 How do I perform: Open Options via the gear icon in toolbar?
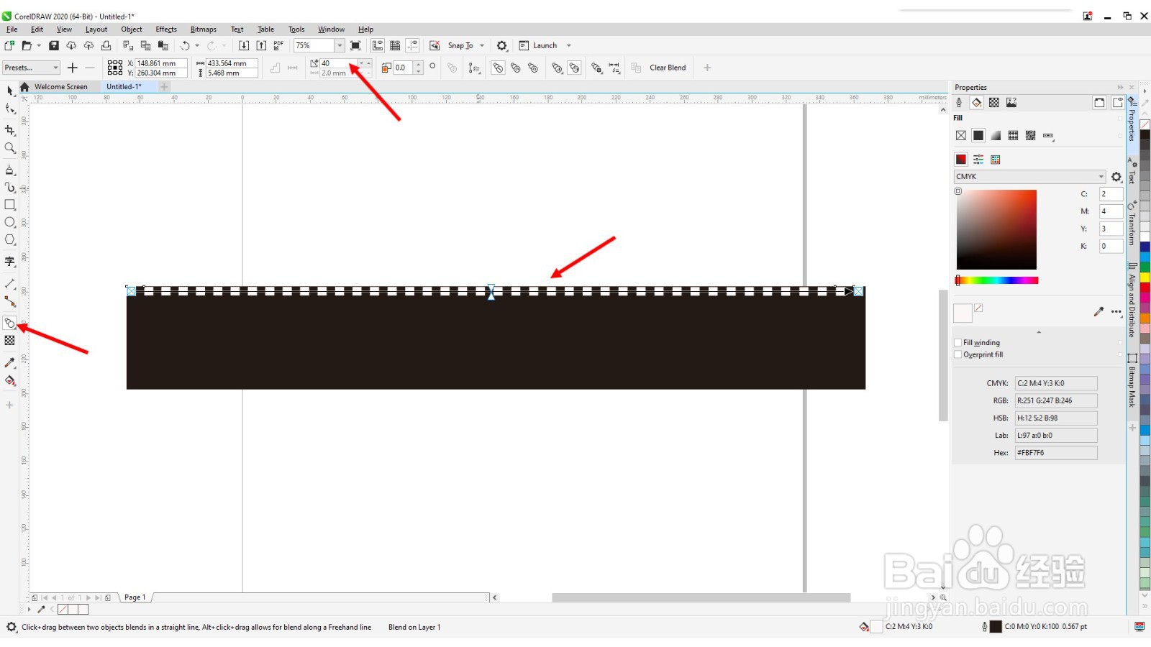coord(502,45)
